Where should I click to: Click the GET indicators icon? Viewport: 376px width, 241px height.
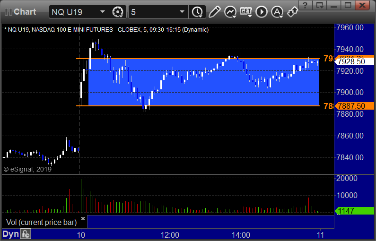(x=246, y=11)
